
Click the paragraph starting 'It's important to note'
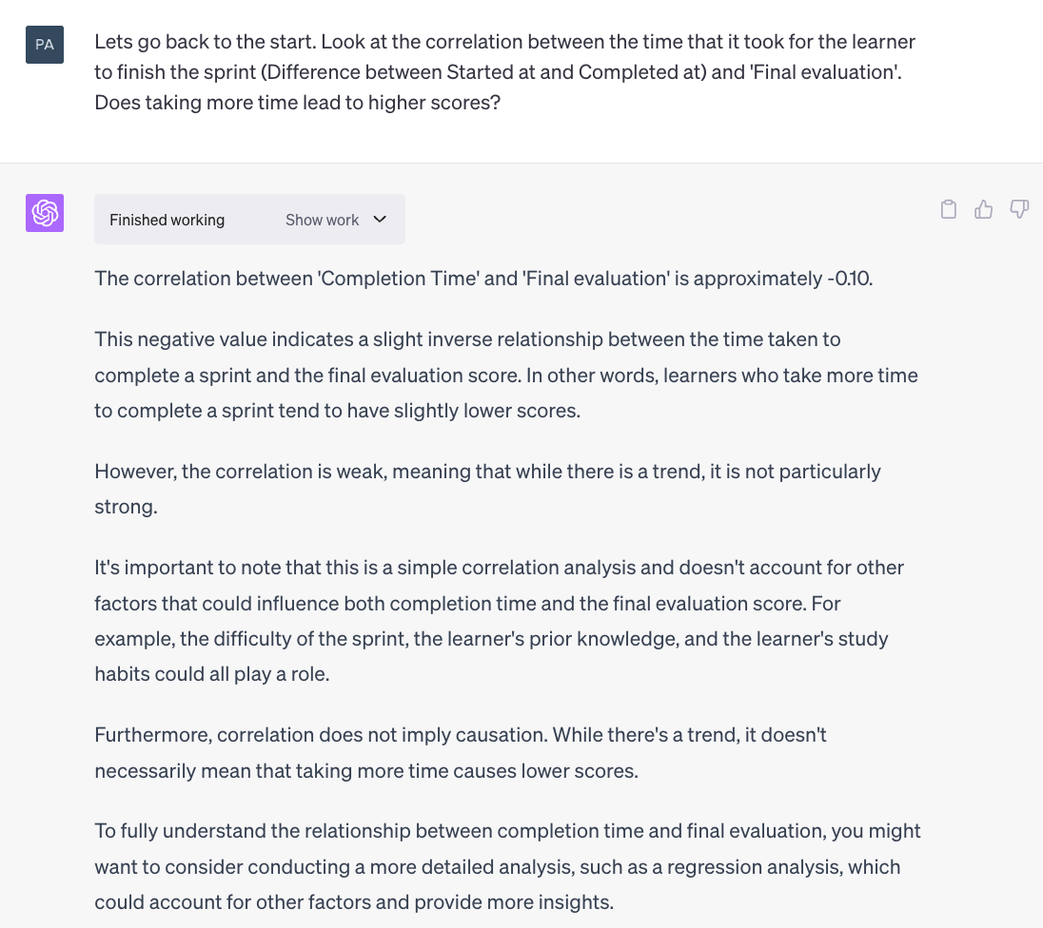pos(499,621)
